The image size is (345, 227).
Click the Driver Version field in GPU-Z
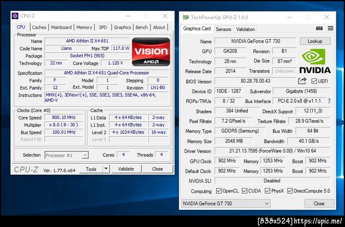point(273,151)
